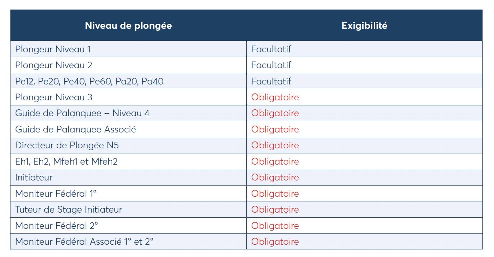494x257 pixels.
Task: Select the 'Plongeur Niveau 2' cell
Action: click(129, 65)
